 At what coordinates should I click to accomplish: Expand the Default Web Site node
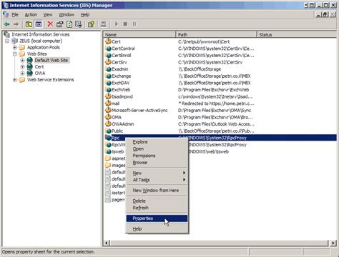tap(22, 60)
